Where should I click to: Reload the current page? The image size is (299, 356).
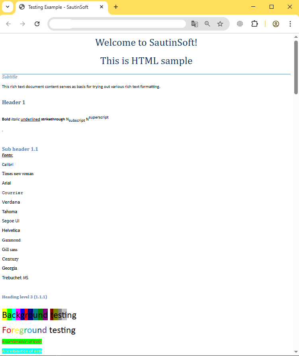(37, 24)
